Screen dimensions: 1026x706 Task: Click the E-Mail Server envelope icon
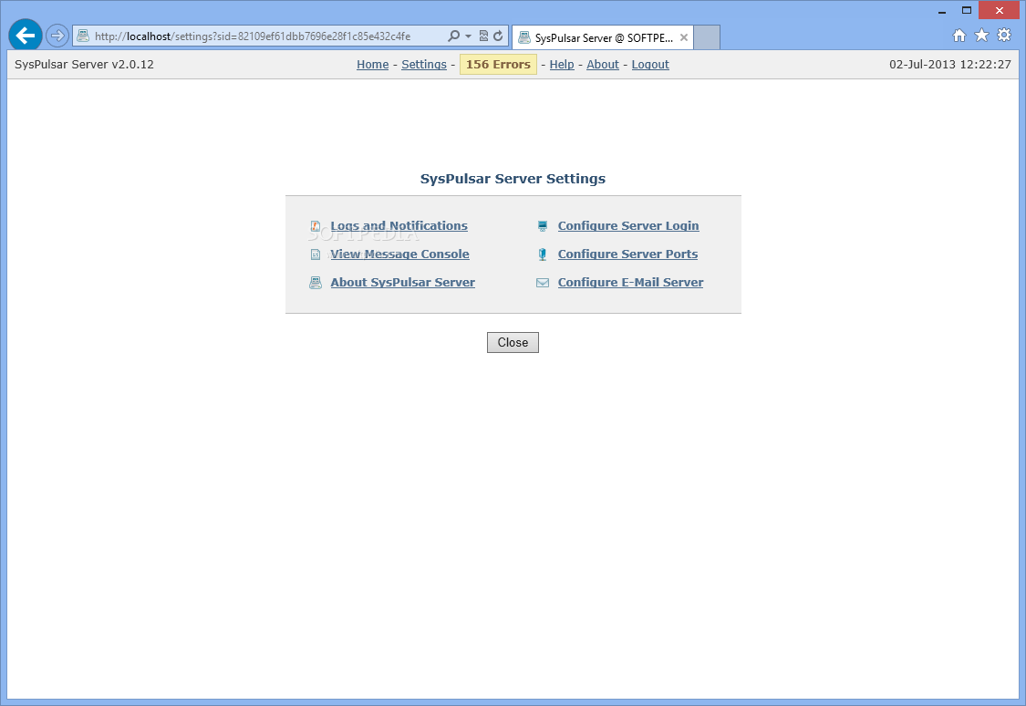[543, 283]
